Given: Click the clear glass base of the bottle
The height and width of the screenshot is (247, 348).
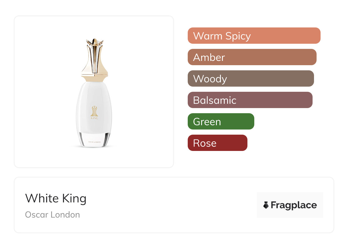Looking at the screenshot, I should (94, 140).
